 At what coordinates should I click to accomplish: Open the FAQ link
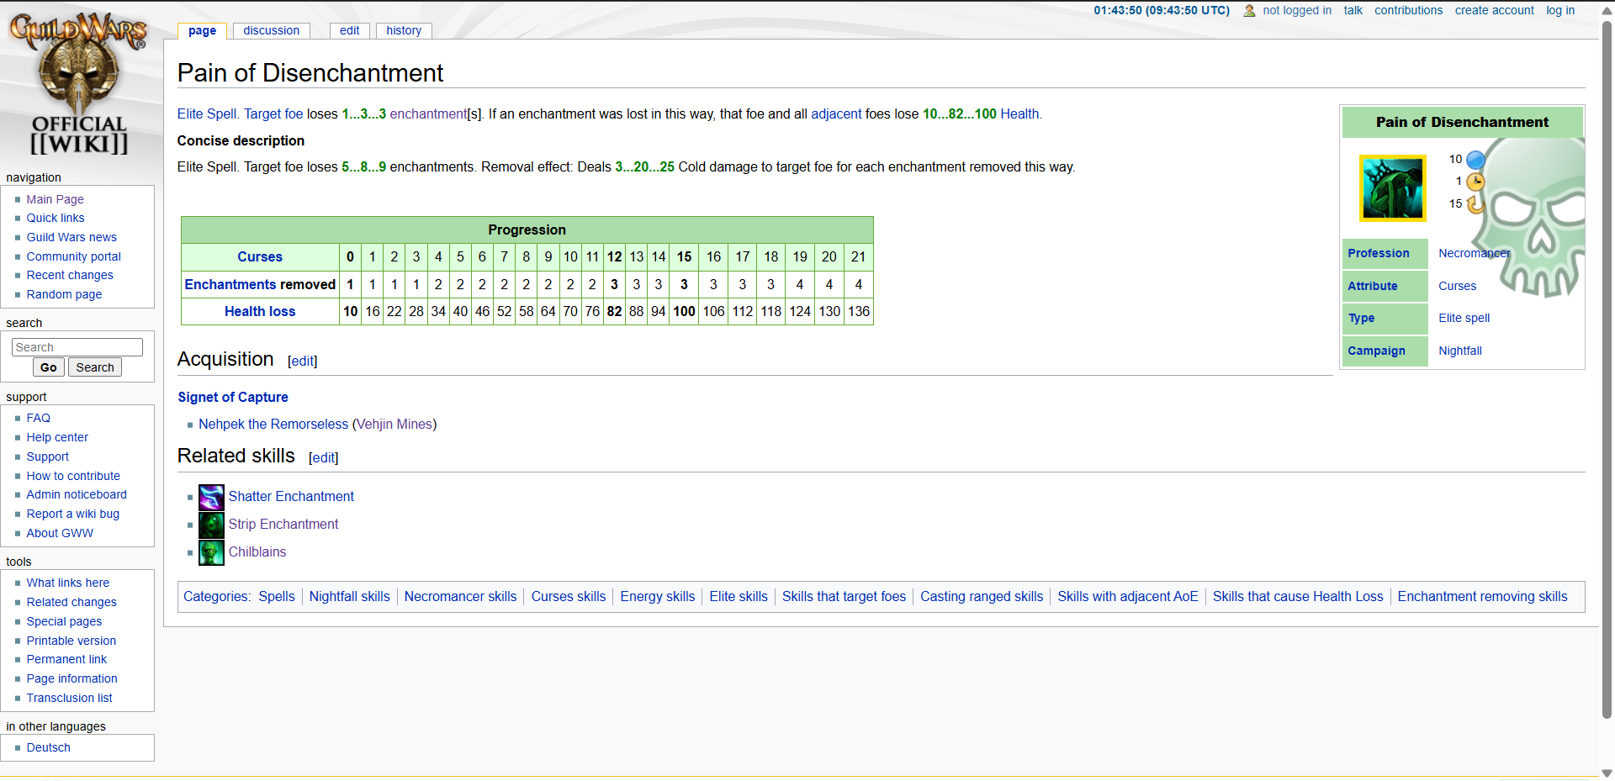38,418
